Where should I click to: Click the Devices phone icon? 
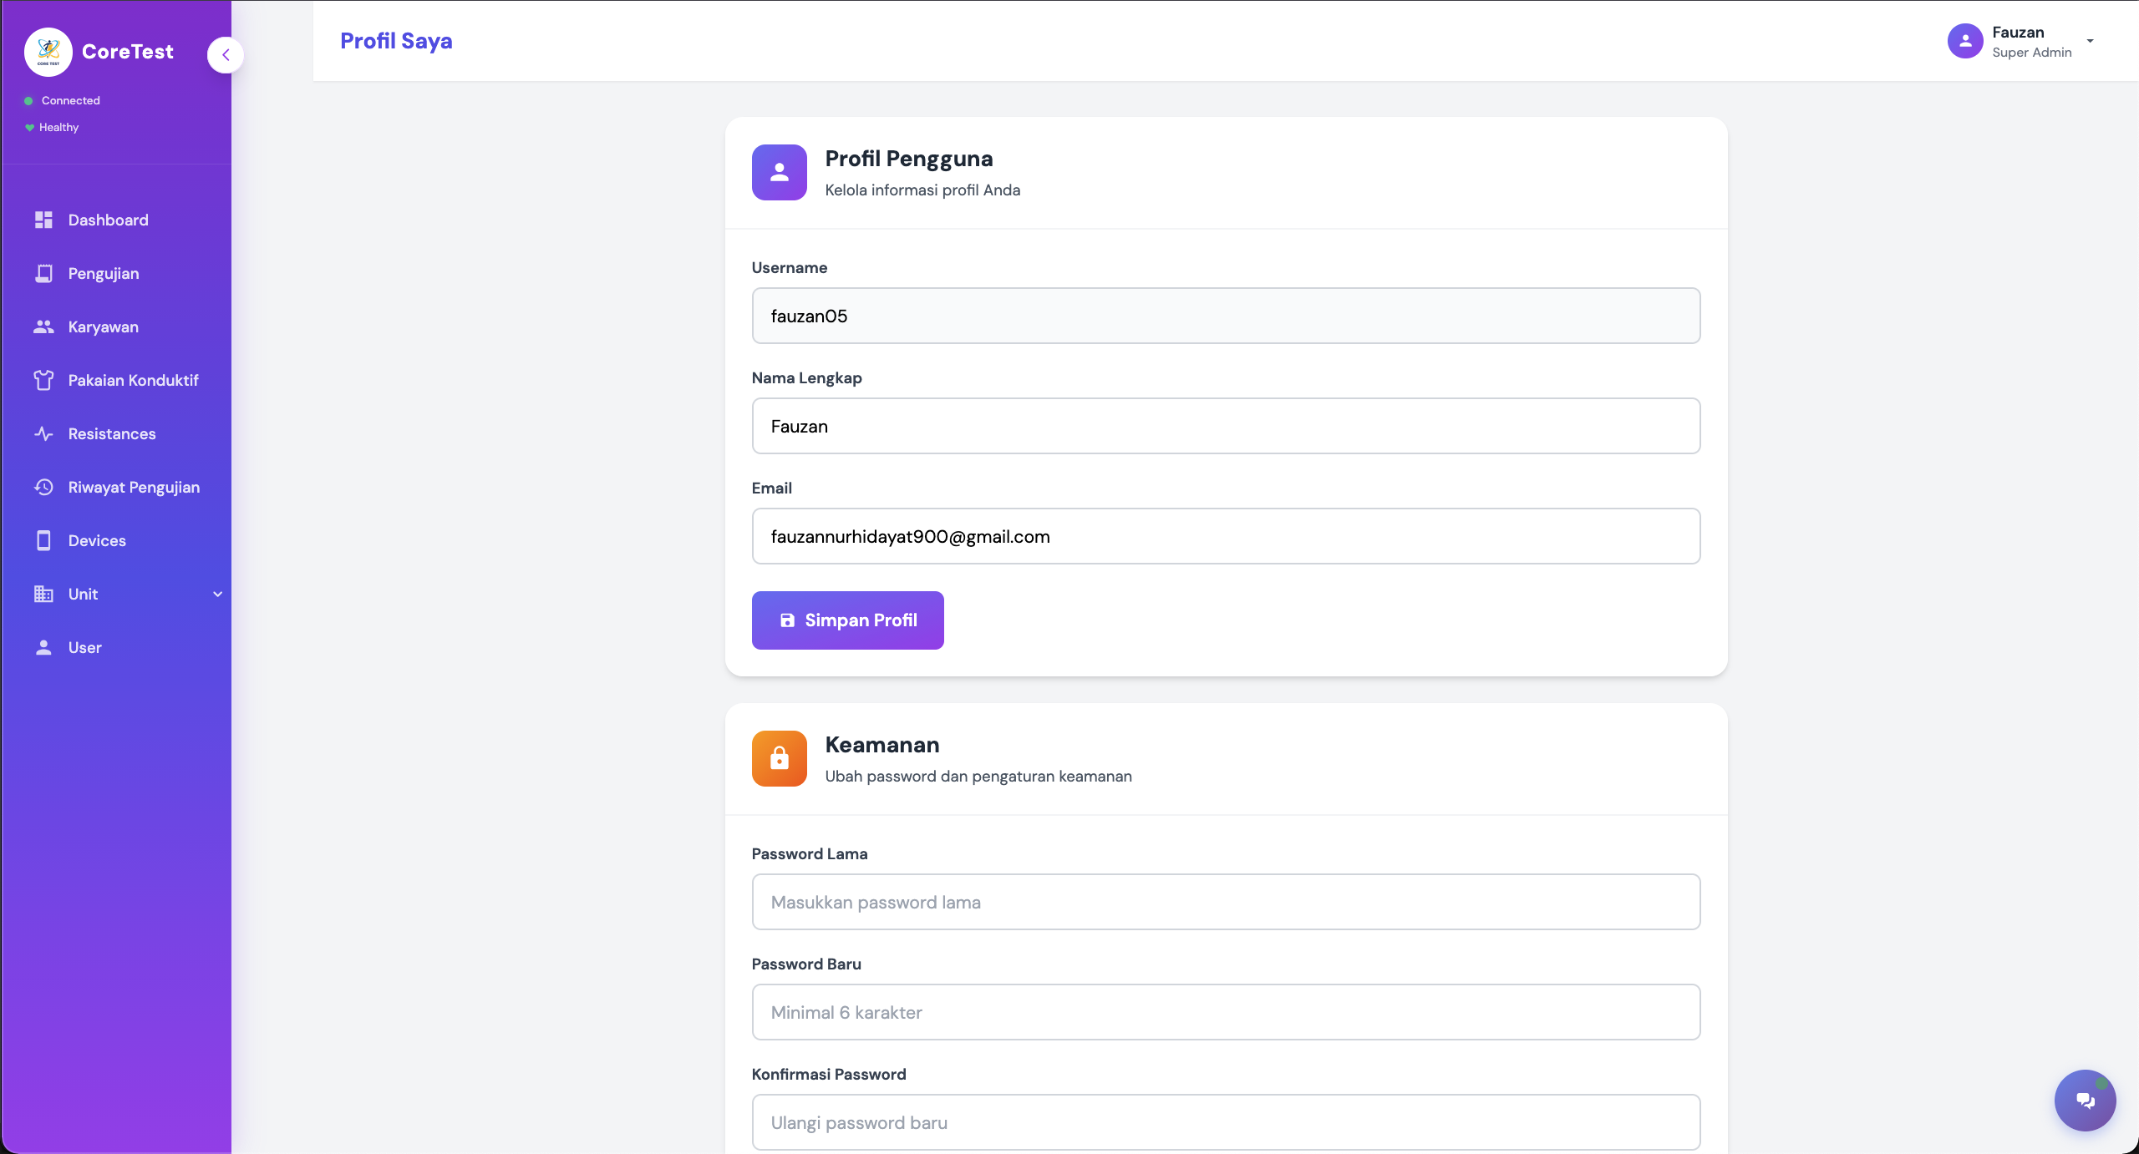pos(44,540)
